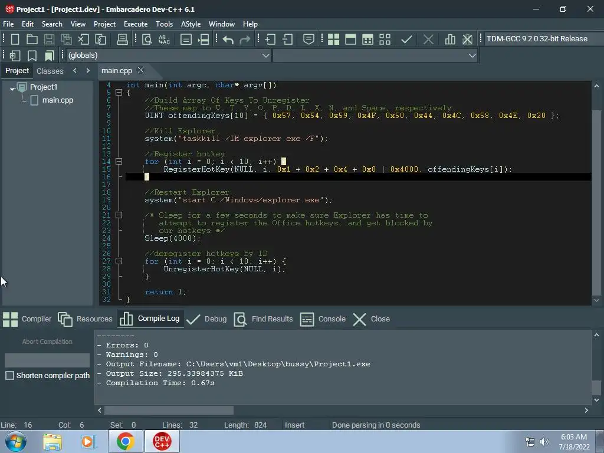Click the Open file folder icon

tap(32, 39)
